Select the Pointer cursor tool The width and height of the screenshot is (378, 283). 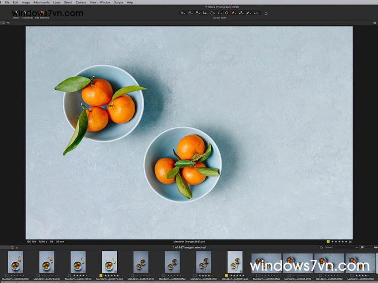click(182, 13)
